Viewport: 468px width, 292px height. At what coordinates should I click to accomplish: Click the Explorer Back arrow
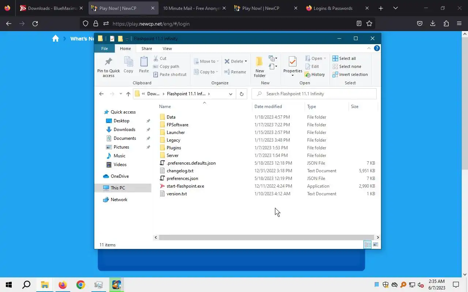coord(101,94)
